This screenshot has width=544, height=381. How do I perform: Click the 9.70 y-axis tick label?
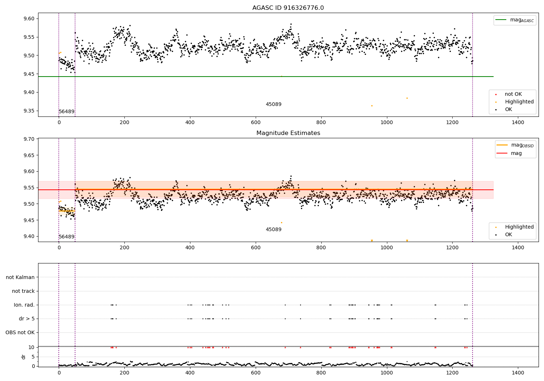click(29, 139)
